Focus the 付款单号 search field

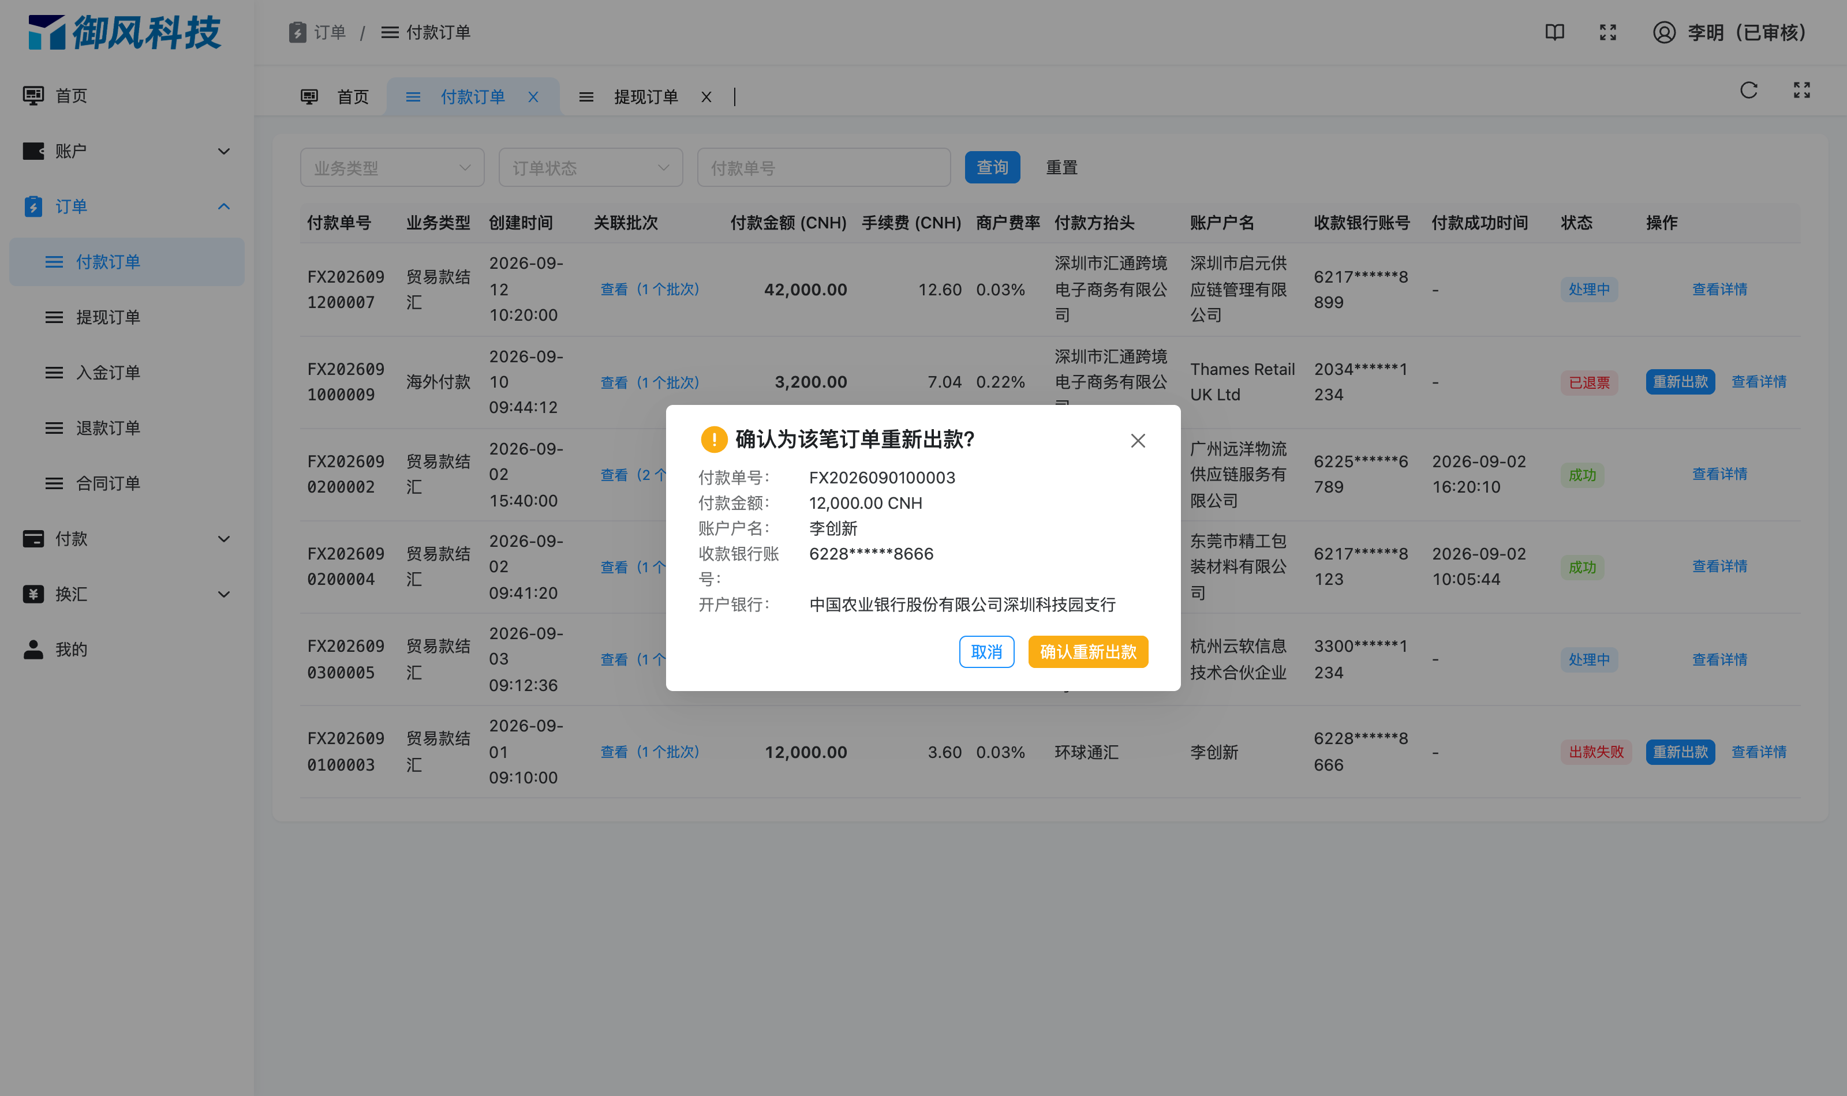tap(824, 168)
